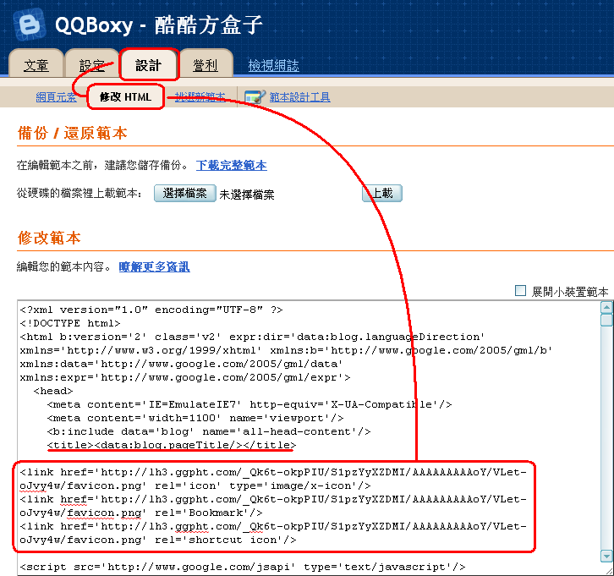
Task: Click inside the template HTML code textarea
Action: (x=309, y=438)
